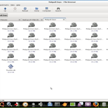Click the 34.1 MB size label

click(94, 62)
